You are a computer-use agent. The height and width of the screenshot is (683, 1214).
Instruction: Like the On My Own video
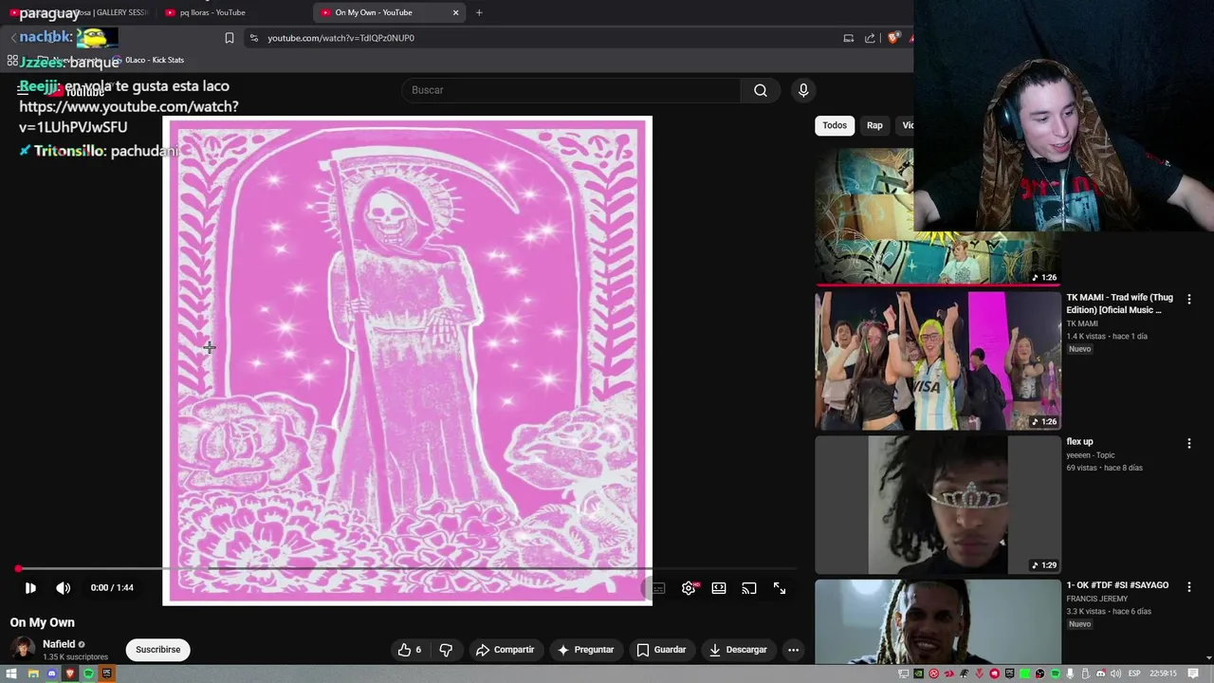point(410,650)
